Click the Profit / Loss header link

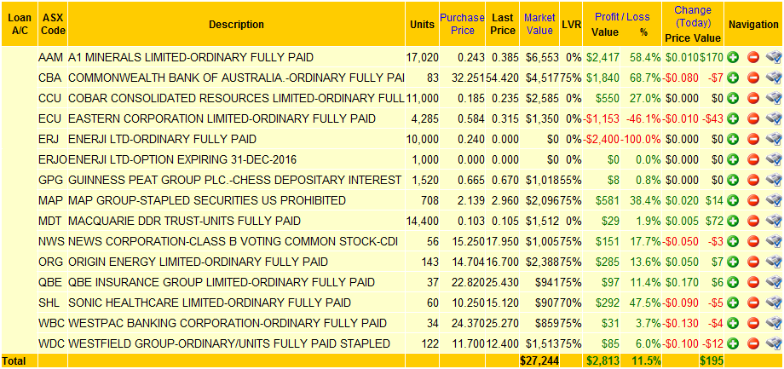[622, 17]
